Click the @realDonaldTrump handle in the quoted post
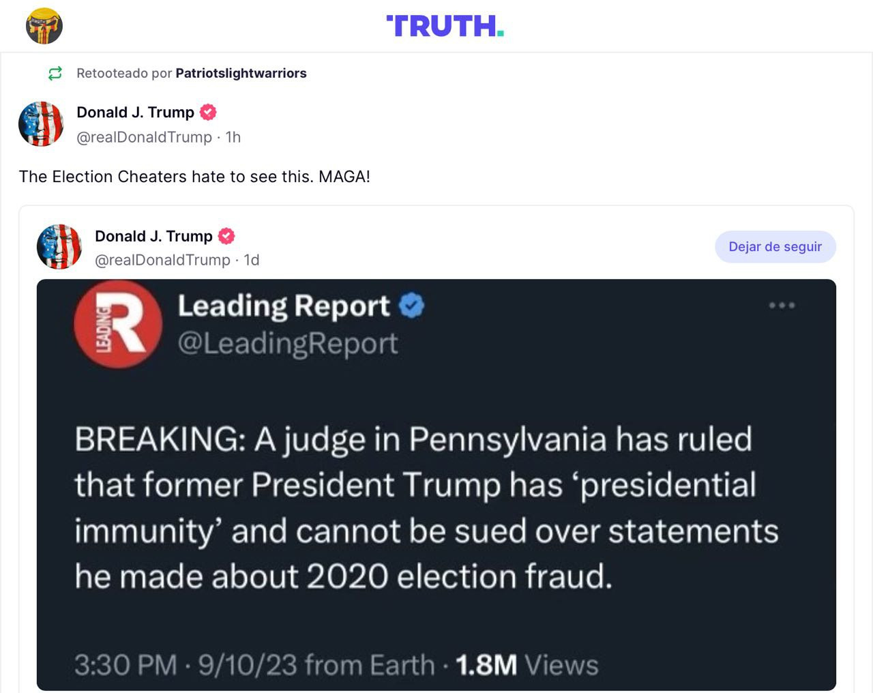 tap(162, 260)
